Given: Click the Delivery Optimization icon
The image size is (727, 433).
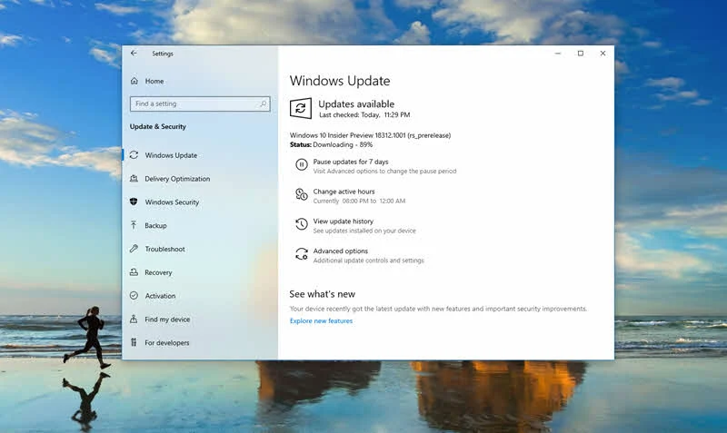Looking at the screenshot, I should coord(134,178).
